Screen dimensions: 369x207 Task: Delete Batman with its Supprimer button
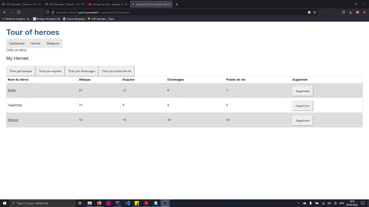click(x=303, y=121)
